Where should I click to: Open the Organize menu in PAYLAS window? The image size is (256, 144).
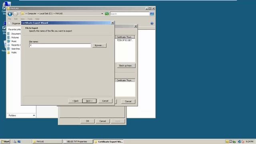click(16, 23)
